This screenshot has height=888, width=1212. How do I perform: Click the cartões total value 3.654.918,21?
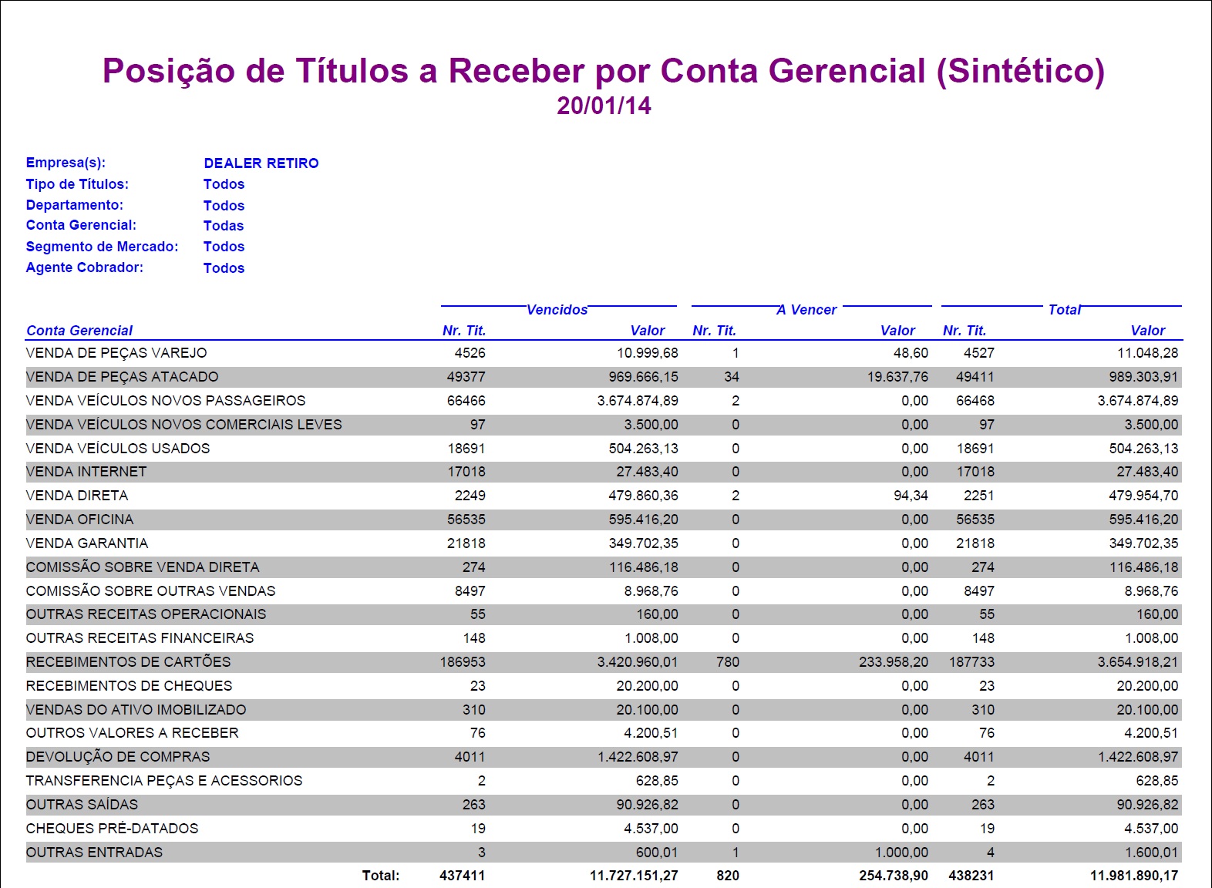tap(1138, 662)
